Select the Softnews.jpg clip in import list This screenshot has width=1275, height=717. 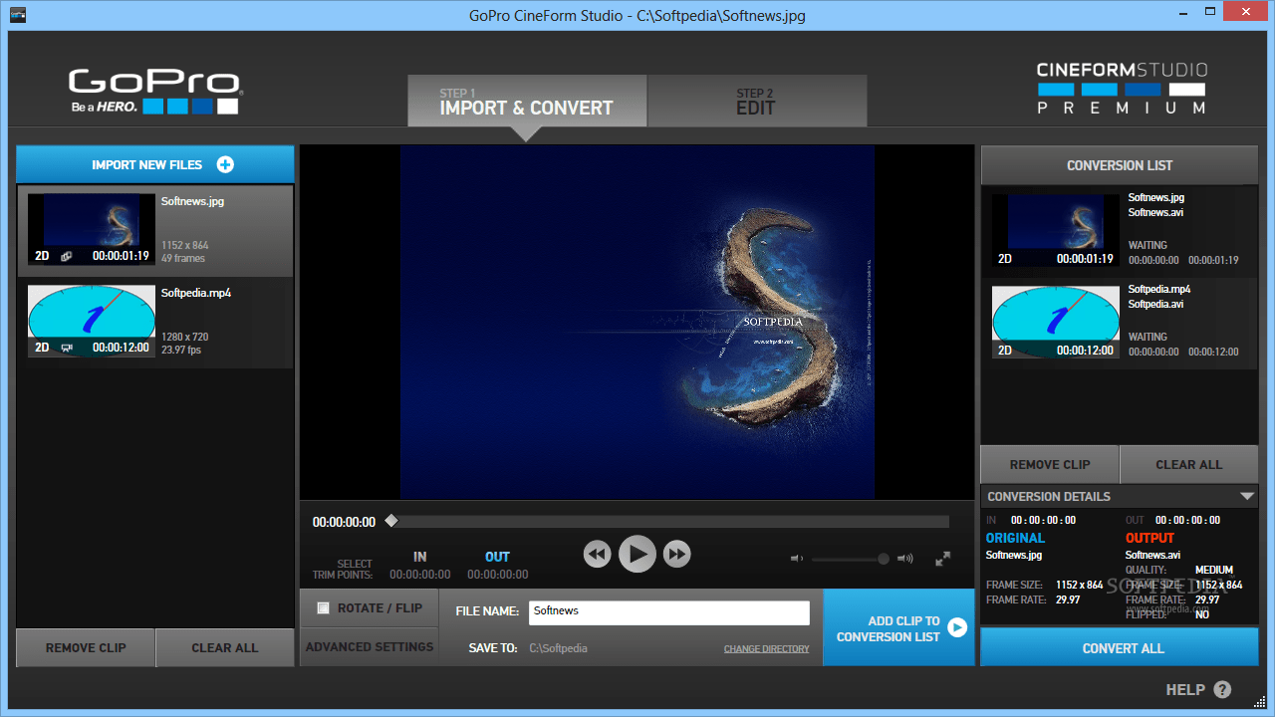click(x=154, y=230)
